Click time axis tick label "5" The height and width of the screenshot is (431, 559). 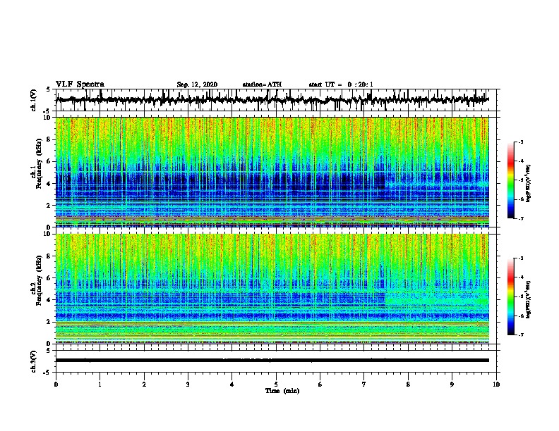point(276,385)
